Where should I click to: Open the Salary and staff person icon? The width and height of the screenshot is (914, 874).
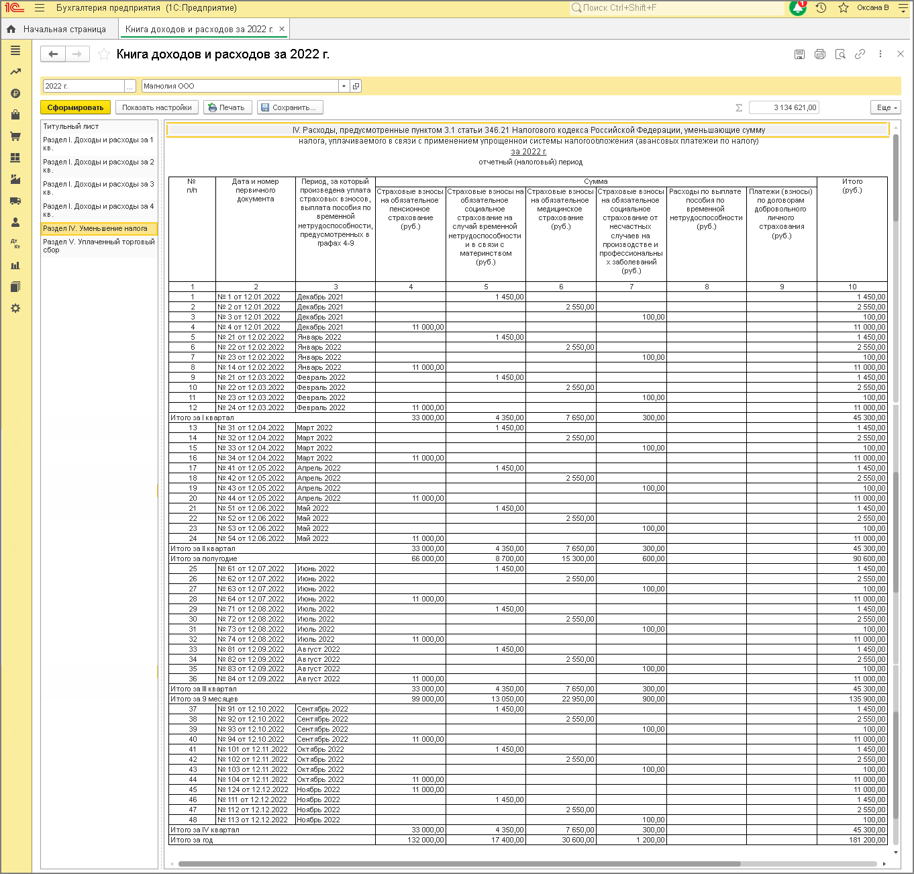point(15,222)
